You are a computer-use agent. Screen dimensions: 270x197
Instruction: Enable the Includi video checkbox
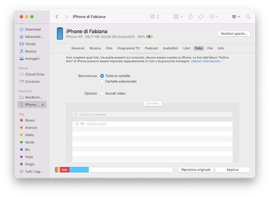(102, 93)
